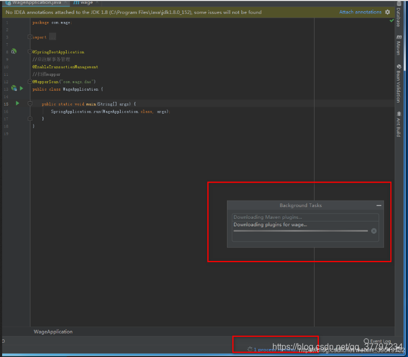Viewport: 408px width, 357px height.
Task: Click the green inspection checkmark indicator
Action: tap(391, 20)
